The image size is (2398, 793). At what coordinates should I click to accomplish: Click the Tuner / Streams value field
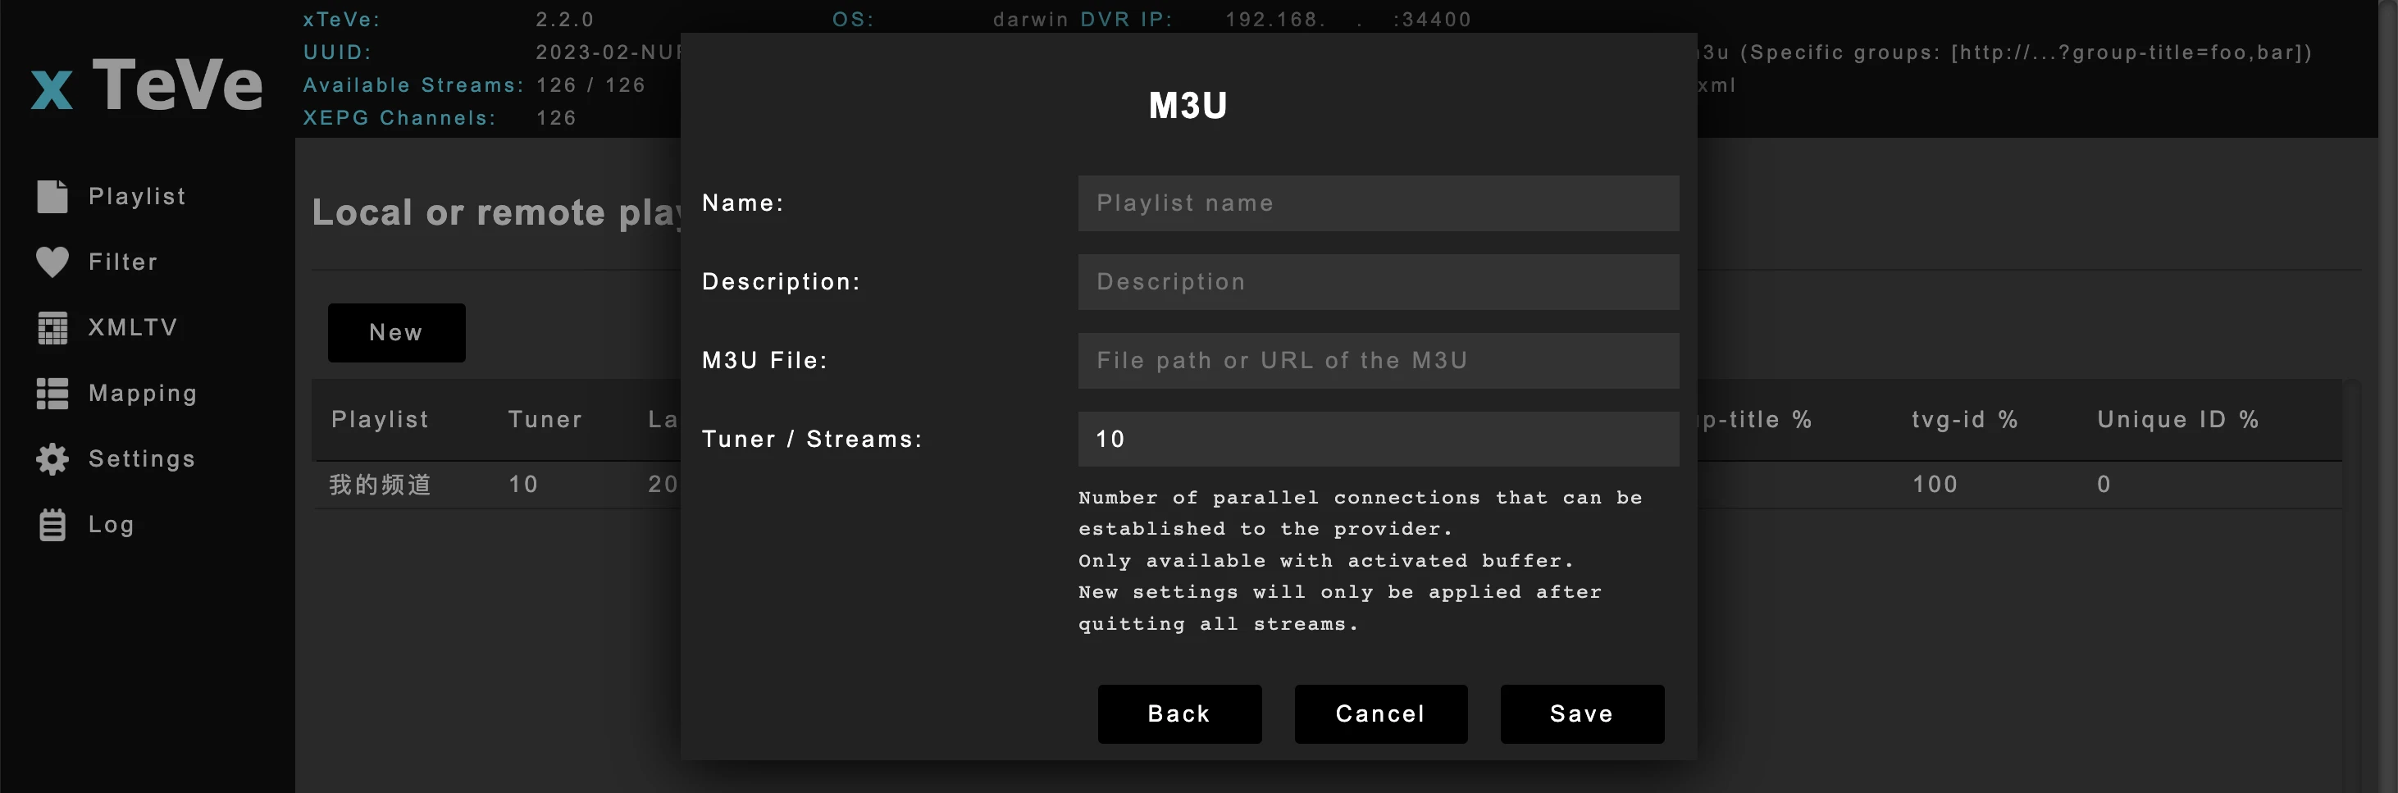click(1378, 440)
